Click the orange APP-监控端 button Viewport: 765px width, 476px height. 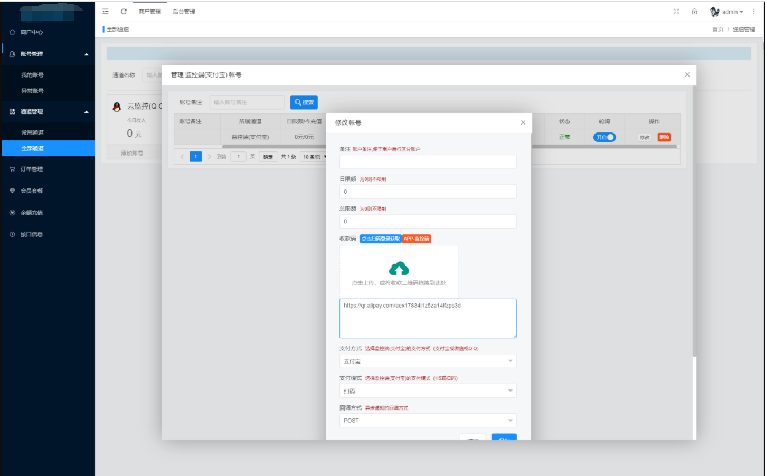tap(417, 239)
